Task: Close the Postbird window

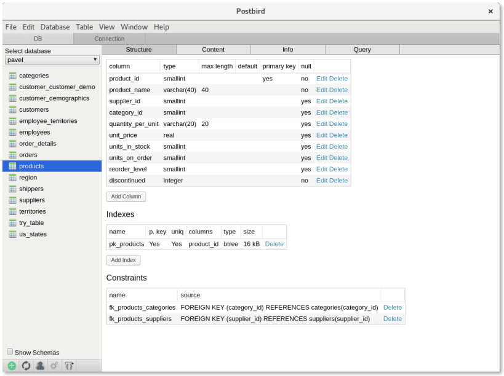Action: click(490, 11)
